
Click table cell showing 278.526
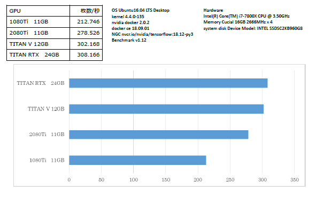[x=86, y=33]
